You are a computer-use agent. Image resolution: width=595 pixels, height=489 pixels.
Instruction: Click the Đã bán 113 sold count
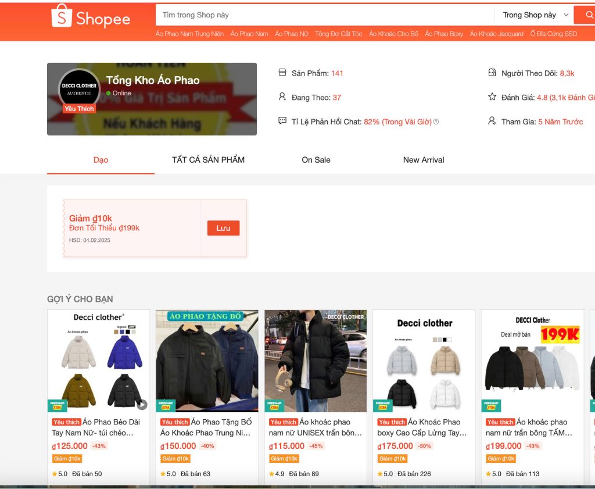[522, 474]
